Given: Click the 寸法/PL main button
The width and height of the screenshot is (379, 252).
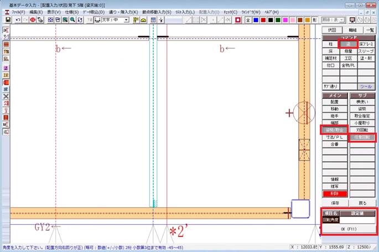Looking at the screenshot, I should point(335,137).
